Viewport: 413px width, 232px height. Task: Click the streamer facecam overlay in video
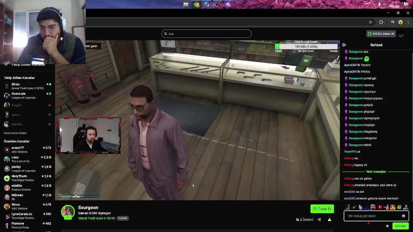point(88,135)
